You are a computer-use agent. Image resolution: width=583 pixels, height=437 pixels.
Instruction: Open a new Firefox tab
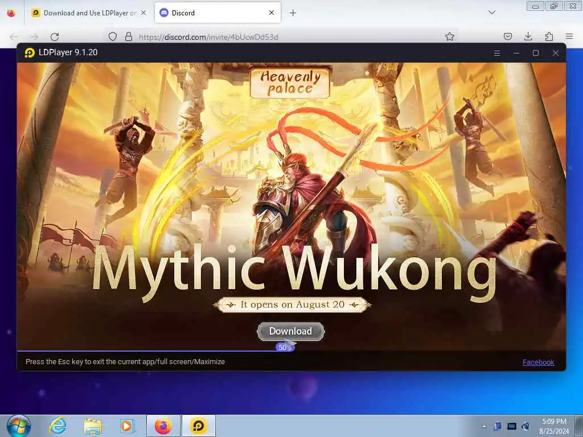click(293, 13)
